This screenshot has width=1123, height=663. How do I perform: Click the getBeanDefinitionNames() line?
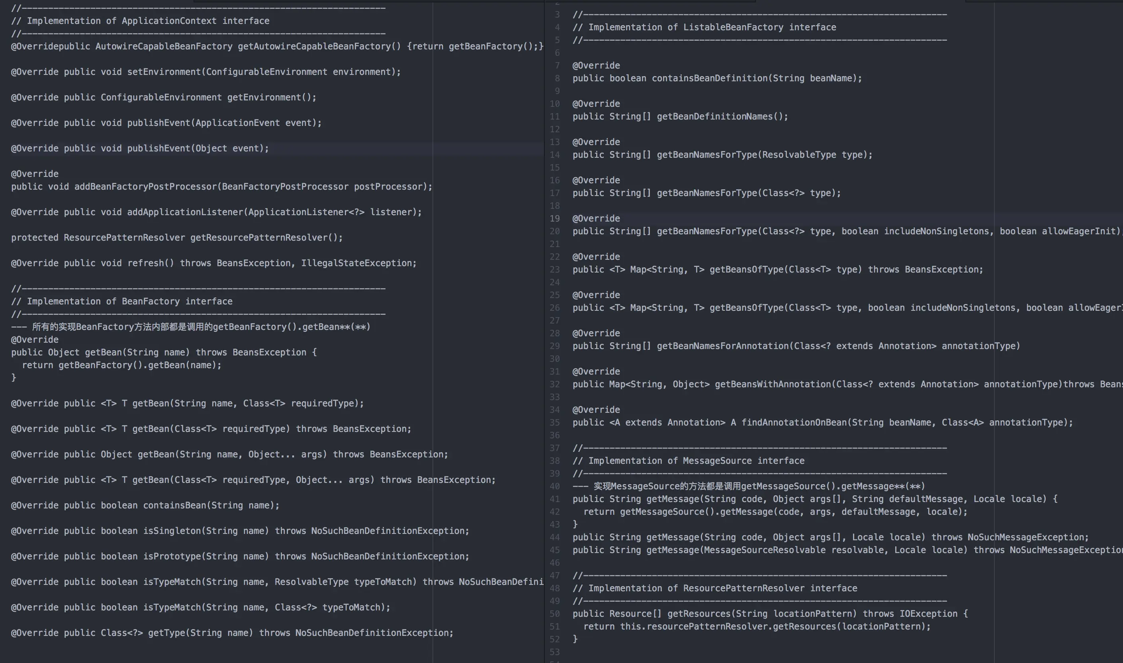(681, 116)
